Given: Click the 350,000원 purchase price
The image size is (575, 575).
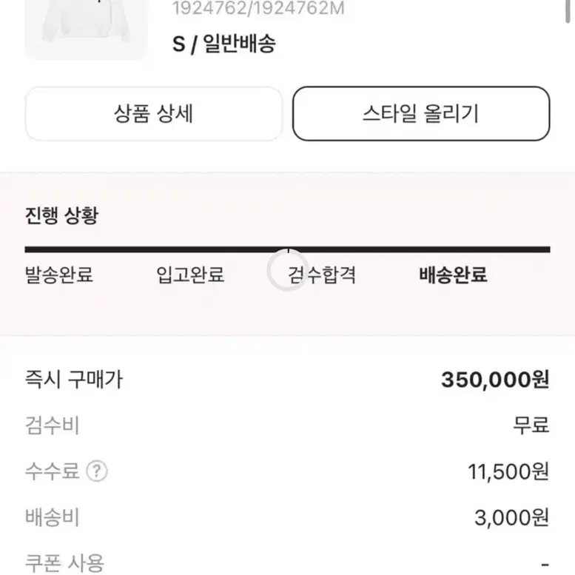Looking at the screenshot, I should pyautogui.click(x=495, y=380).
